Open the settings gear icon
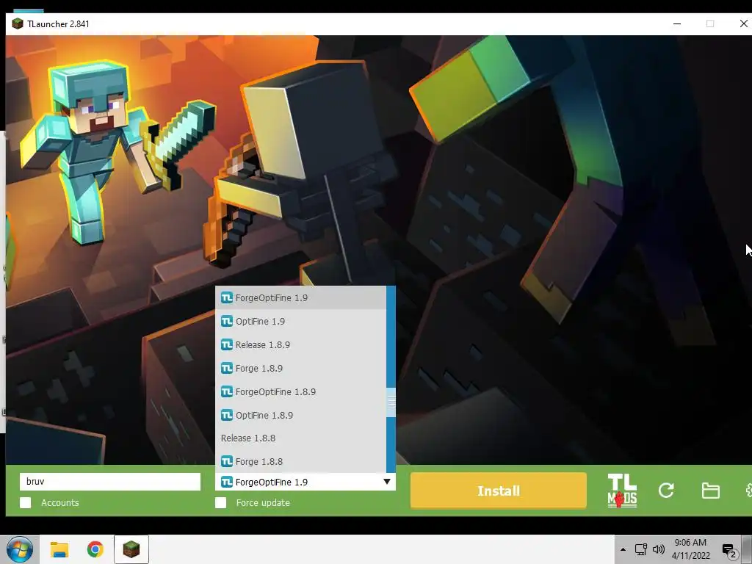 tap(748, 491)
